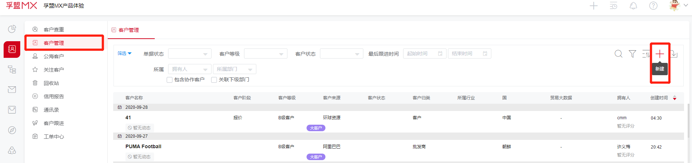Image resolution: width=692 pixels, height=163 pixels.
Task: Open the mail icon in left sidebar
Action: click(x=12, y=89)
